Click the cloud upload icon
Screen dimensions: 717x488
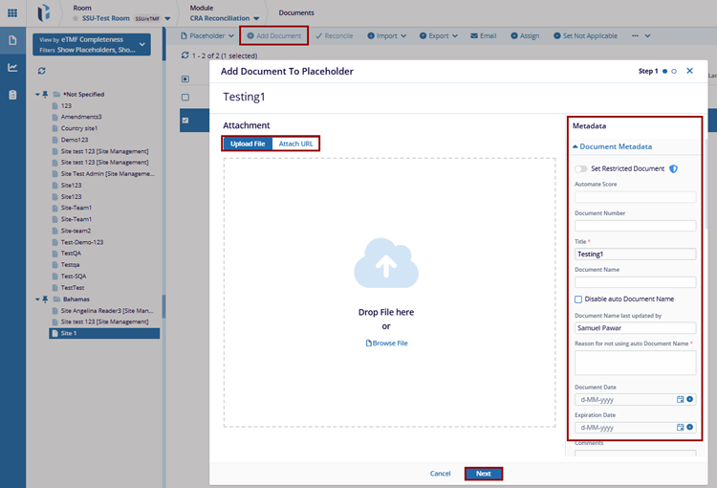tap(385, 263)
